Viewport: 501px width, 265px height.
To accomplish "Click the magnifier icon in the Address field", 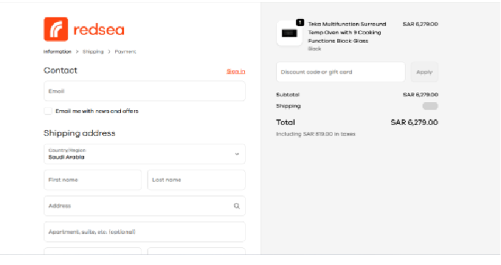I will tap(236, 206).
